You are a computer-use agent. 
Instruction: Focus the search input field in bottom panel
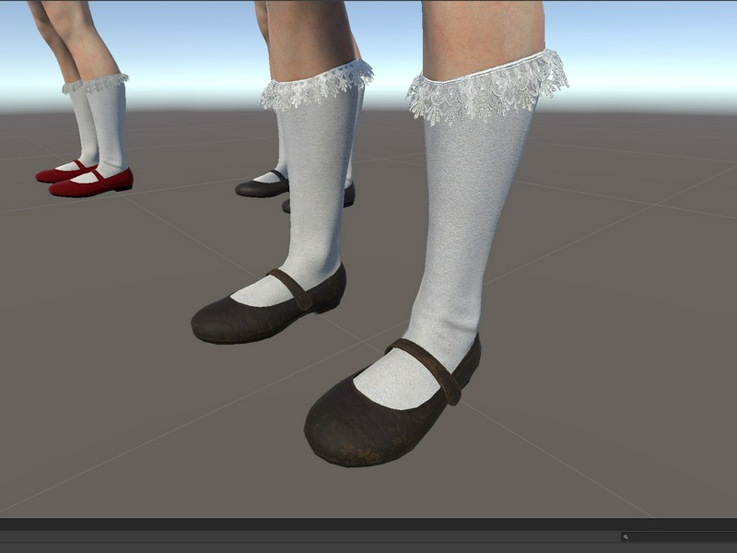point(679,536)
